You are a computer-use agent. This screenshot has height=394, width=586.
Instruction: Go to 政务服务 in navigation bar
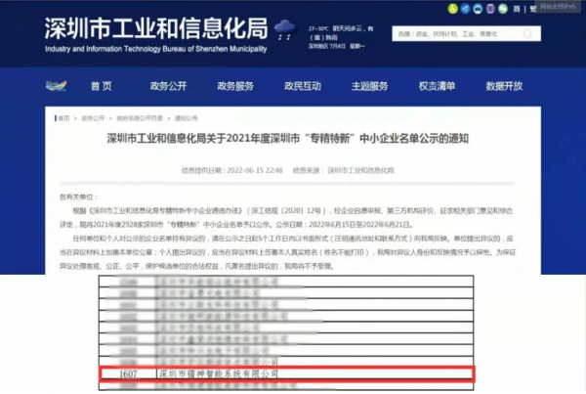(x=236, y=86)
